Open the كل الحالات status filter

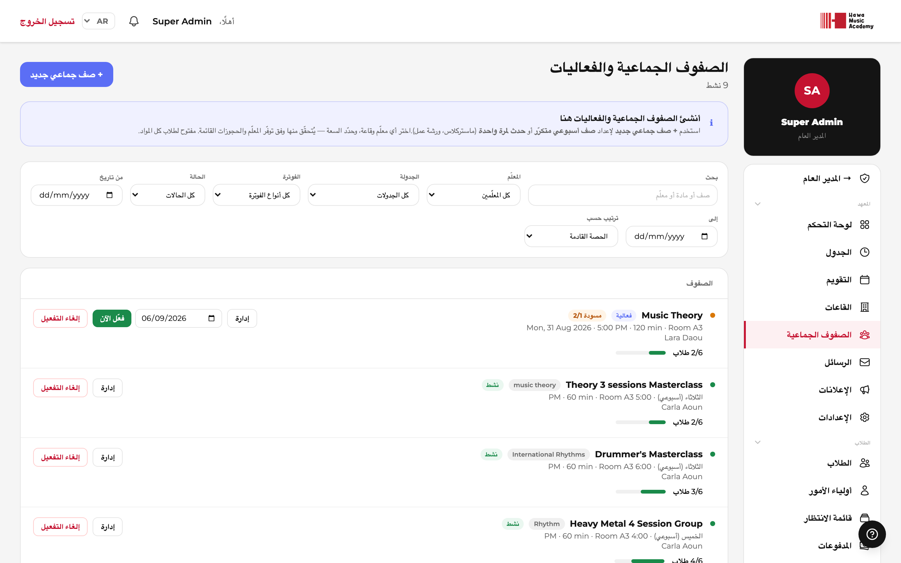pyautogui.click(x=168, y=195)
